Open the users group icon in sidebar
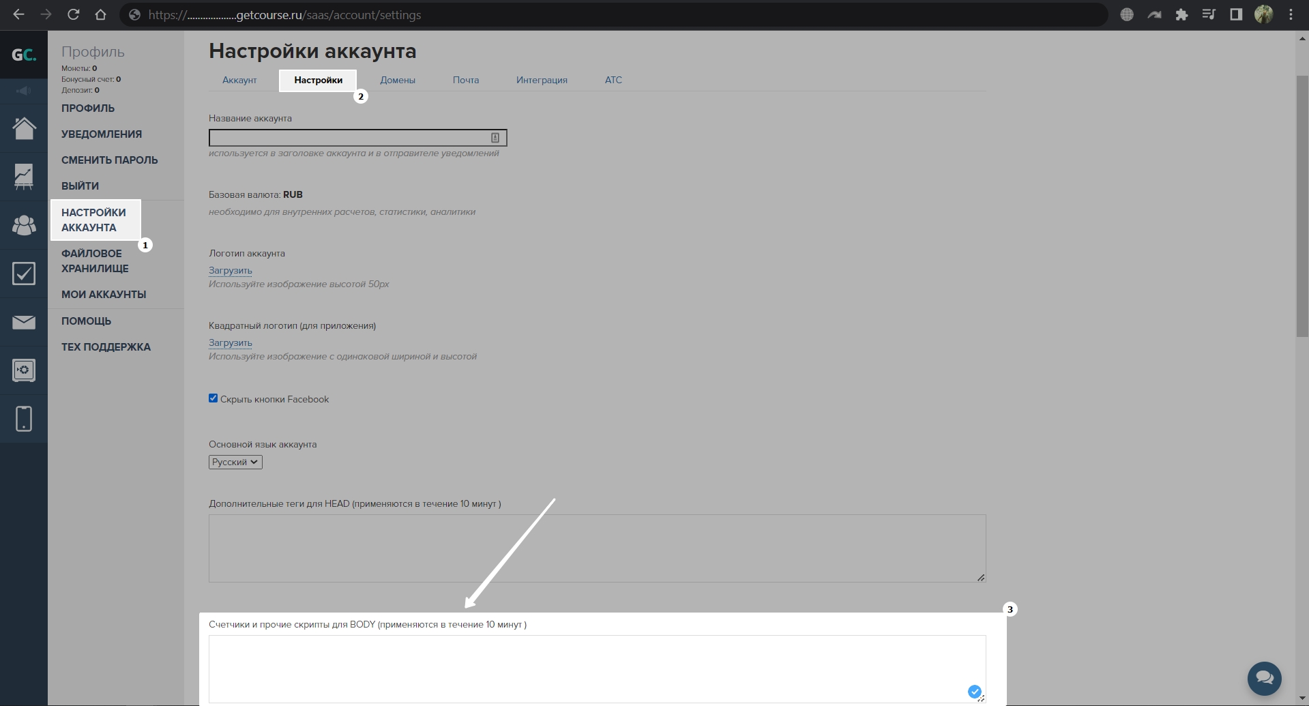 [24, 225]
